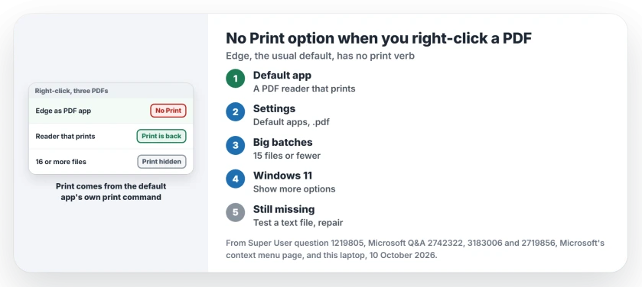Click the blue circle numbered 4
642x287 pixels.
(236, 179)
